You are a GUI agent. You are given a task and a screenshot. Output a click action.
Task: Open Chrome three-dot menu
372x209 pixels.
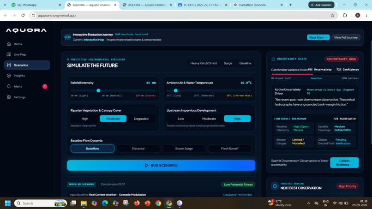pos(366,15)
